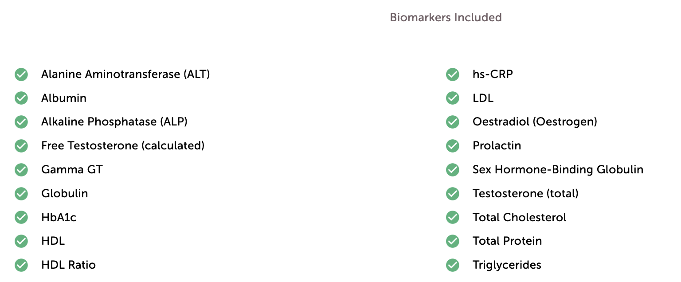Image resolution: width=681 pixels, height=282 pixels.
Task: Select the Globulin list item text
Action: pyautogui.click(x=65, y=194)
